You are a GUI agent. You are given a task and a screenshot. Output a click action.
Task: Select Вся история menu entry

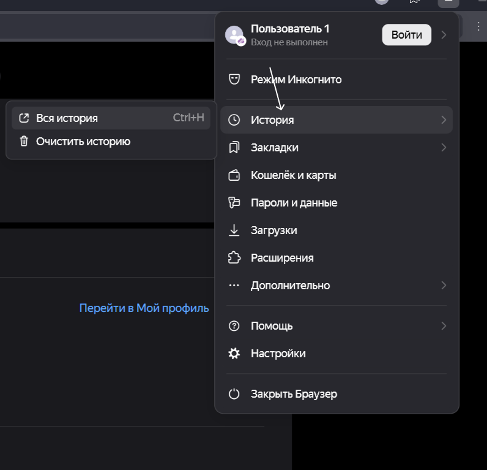tap(111, 118)
